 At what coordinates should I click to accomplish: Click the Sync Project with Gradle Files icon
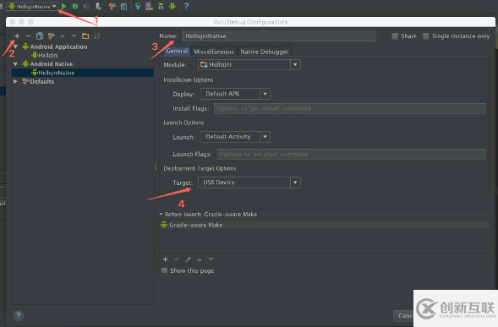coord(138,6)
